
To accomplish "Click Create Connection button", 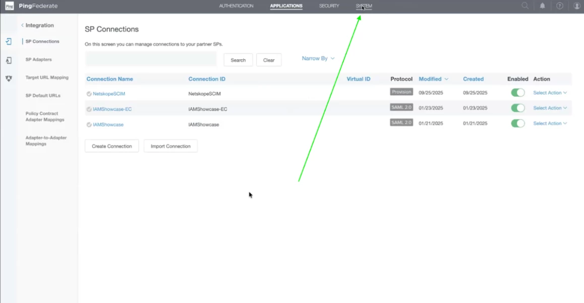I will point(112,146).
